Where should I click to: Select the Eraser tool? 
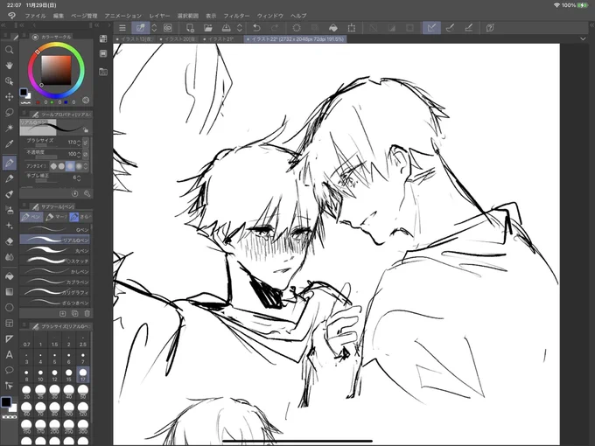[10, 241]
